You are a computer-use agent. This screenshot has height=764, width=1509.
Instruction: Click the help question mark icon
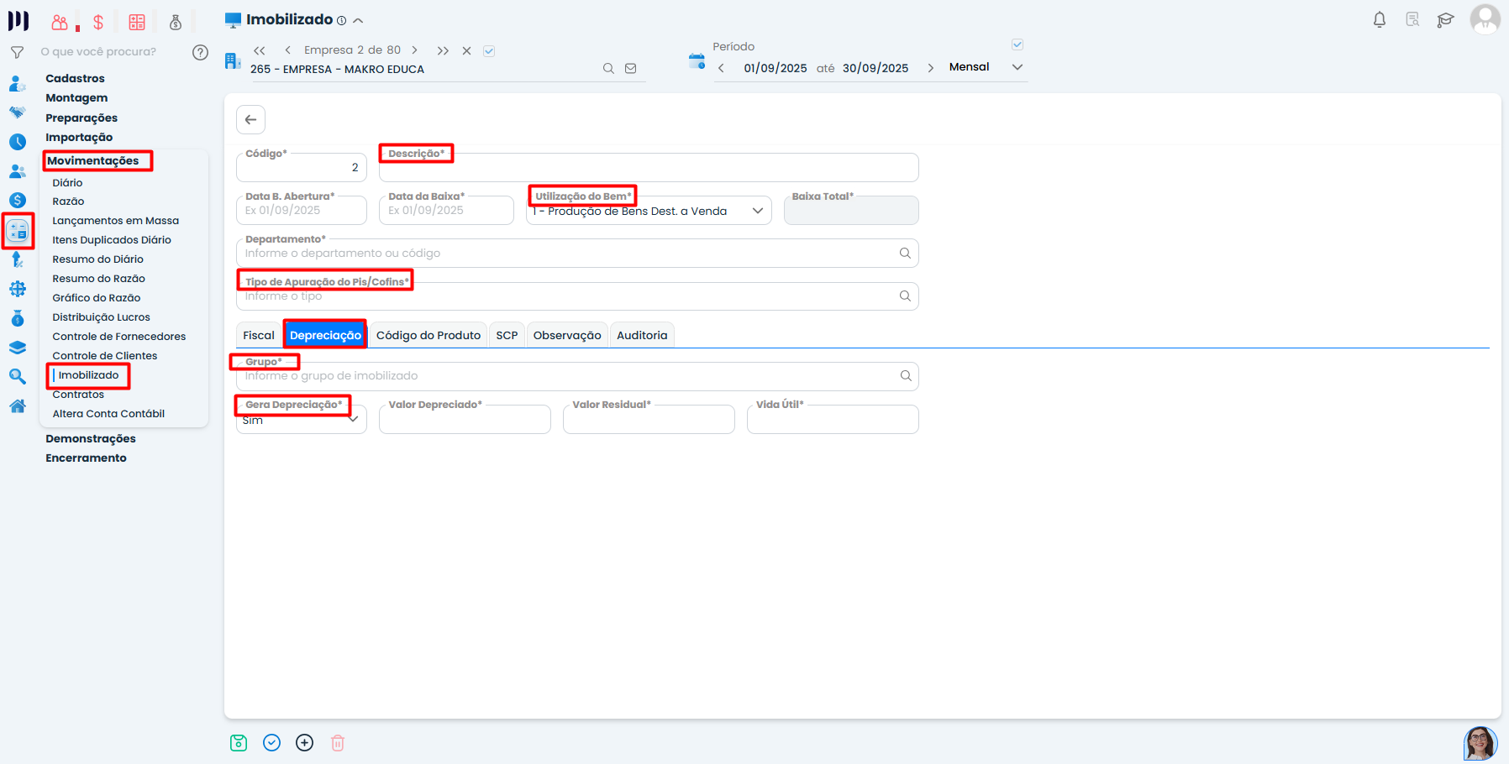pos(200,52)
